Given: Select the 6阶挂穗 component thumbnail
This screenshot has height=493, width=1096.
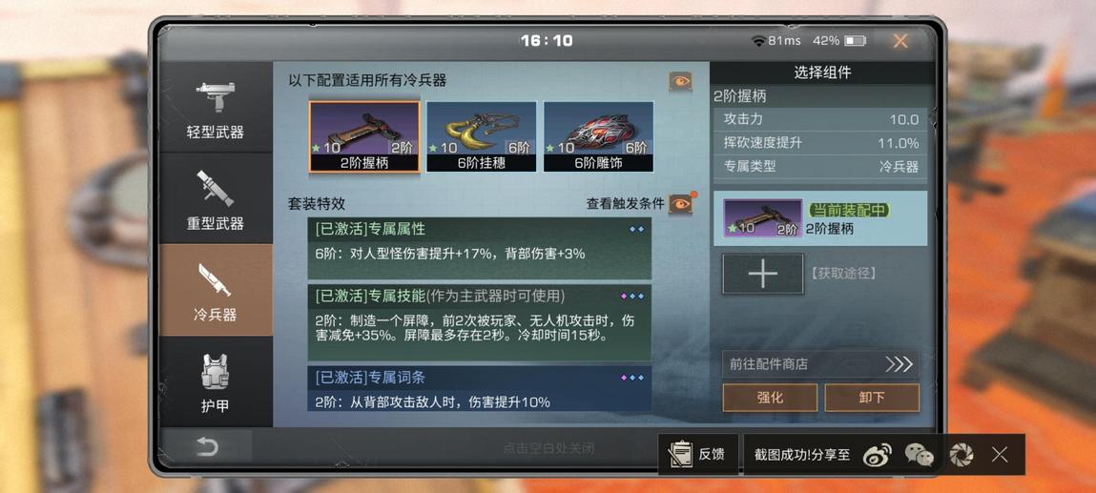Looking at the screenshot, I should pyautogui.click(x=481, y=137).
